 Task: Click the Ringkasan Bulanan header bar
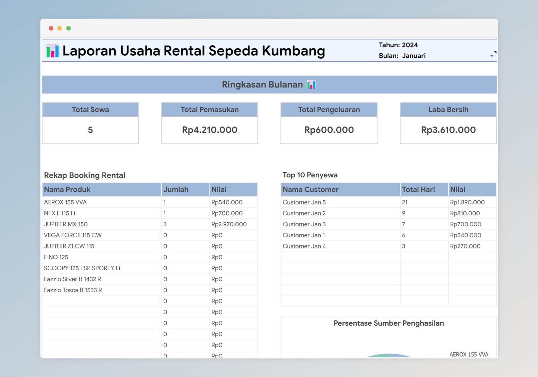tap(269, 85)
